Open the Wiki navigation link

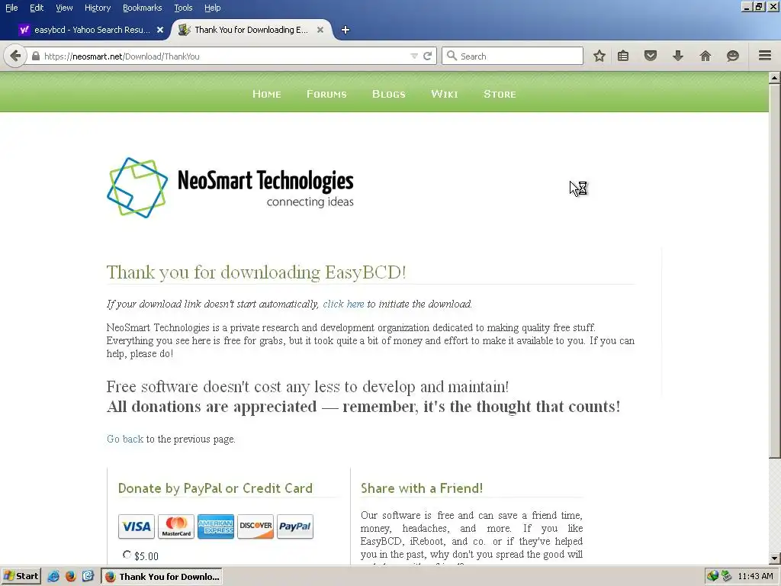point(445,94)
